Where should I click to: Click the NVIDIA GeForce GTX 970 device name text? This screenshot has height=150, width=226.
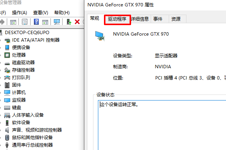coord(141,34)
